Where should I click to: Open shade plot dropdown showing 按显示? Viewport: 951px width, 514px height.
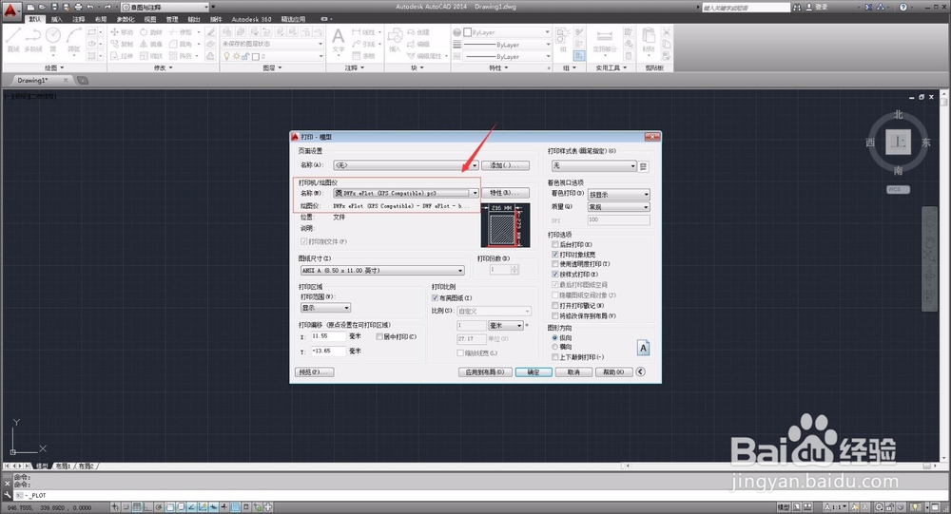(619, 195)
